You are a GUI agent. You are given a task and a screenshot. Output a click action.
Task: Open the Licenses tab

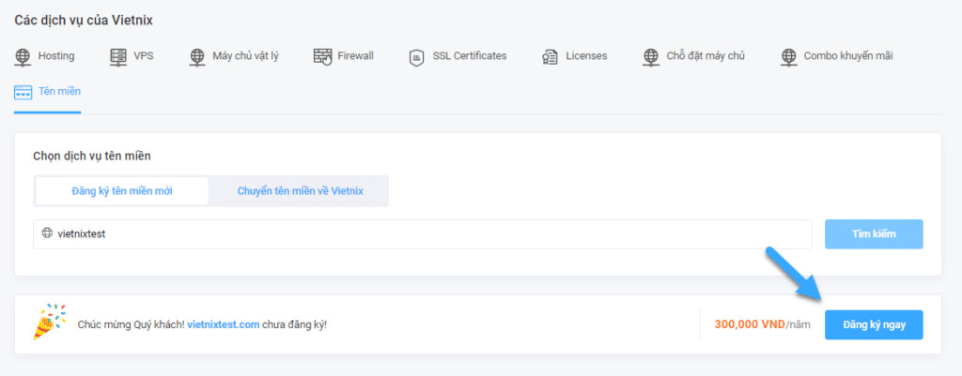pyautogui.click(x=574, y=56)
